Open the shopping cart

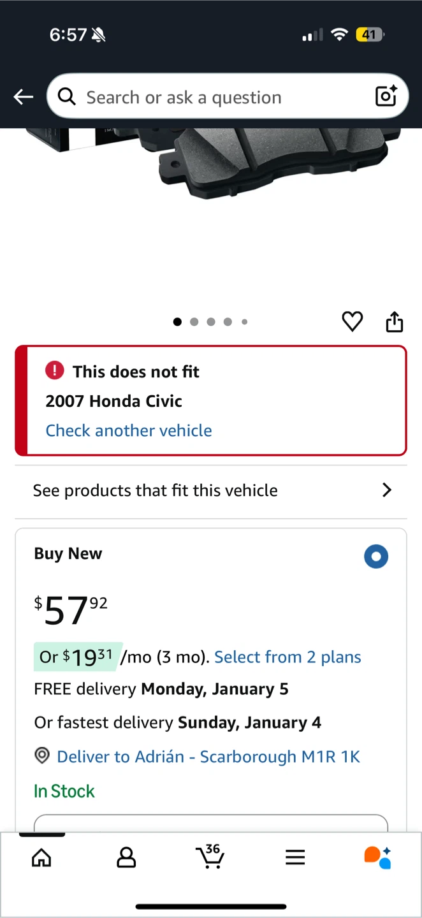tap(210, 856)
